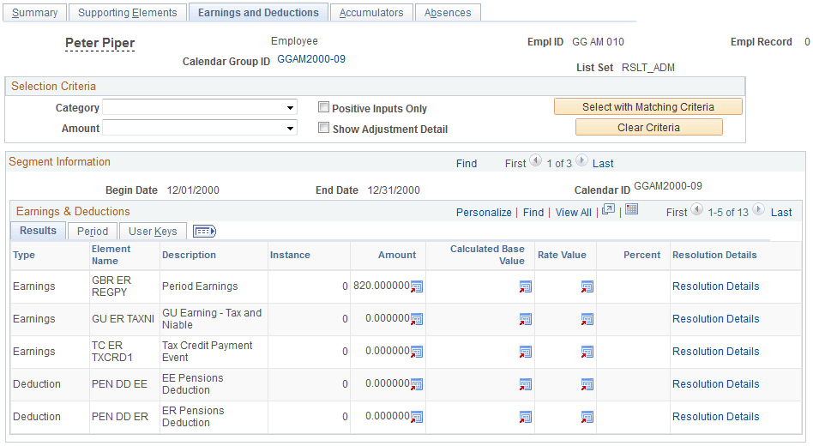This screenshot has width=813, height=446.
Task: Open Rate Value icon for GU ER TAXNI
Action: (x=587, y=319)
